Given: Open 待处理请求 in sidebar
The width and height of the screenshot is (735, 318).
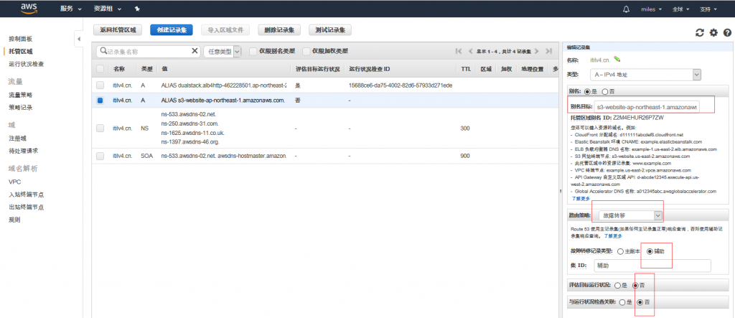Looking at the screenshot, I should [x=24, y=151].
